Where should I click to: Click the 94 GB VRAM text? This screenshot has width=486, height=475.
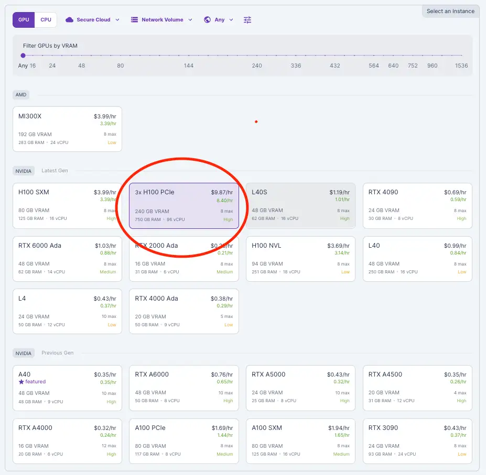(267, 264)
